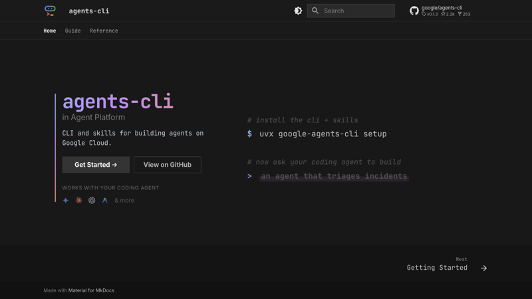Toggle the light/dark theme switch
This screenshot has width=532, height=299.
tap(298, 11)
